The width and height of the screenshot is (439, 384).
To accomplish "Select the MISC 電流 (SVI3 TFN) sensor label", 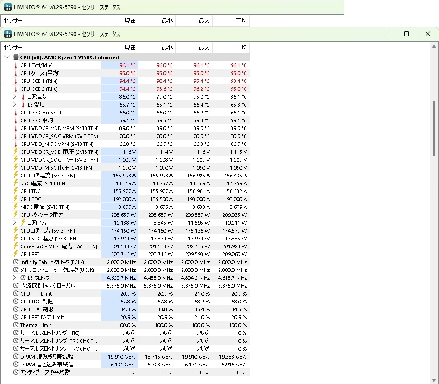I will [45, 207].
